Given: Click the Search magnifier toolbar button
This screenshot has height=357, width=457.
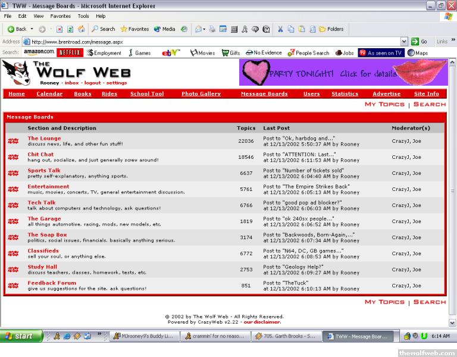Looking at the screenshot, I should 103,29.
